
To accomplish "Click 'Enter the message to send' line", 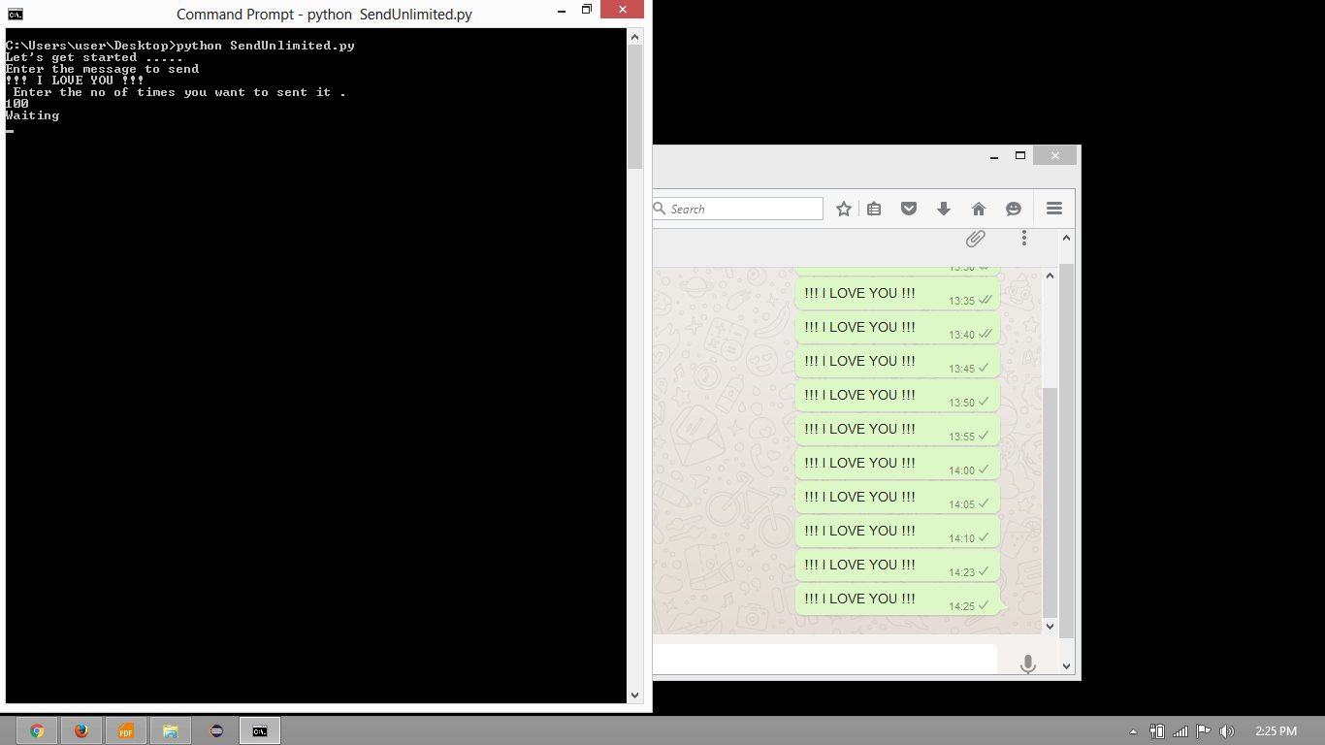I will click(102, 69).
